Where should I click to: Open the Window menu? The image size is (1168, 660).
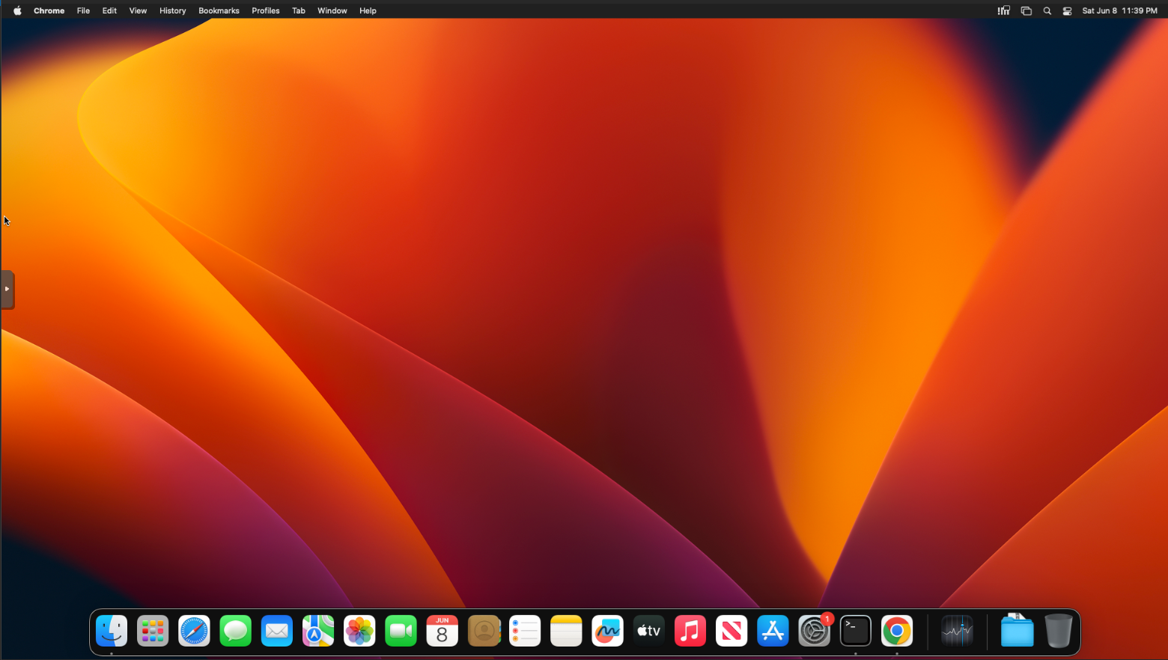(x=332, y=10)
